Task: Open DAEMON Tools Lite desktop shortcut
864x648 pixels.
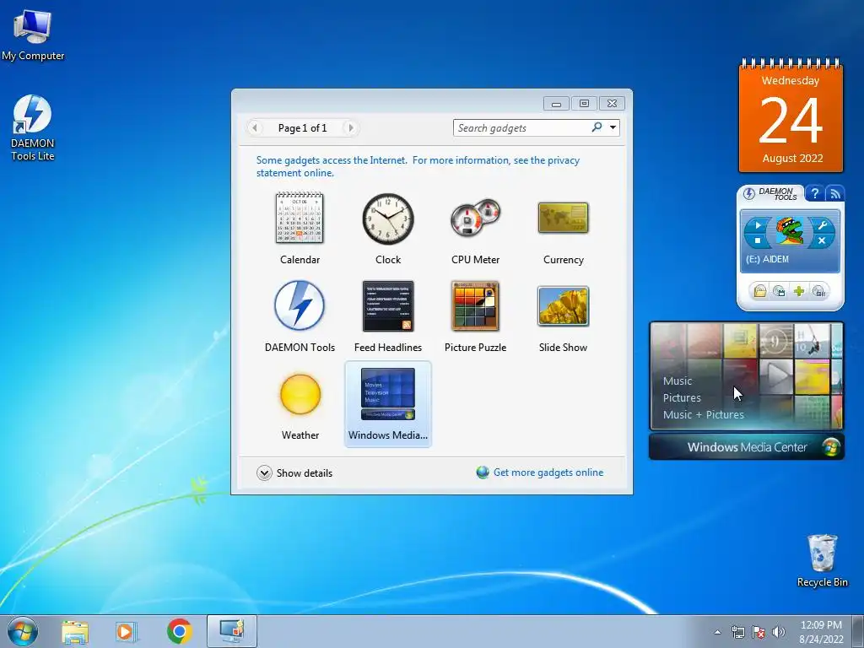Action: [x=33, y=128]
